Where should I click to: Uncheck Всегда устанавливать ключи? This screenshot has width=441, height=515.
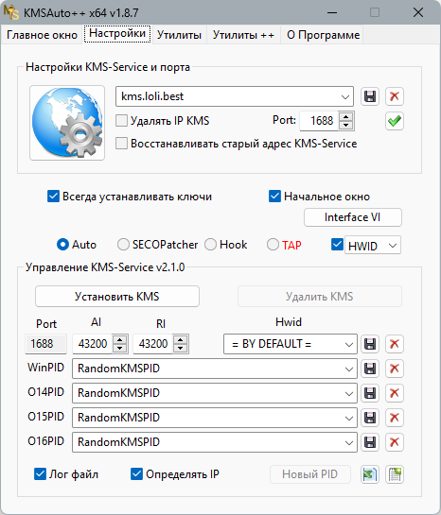53,197
